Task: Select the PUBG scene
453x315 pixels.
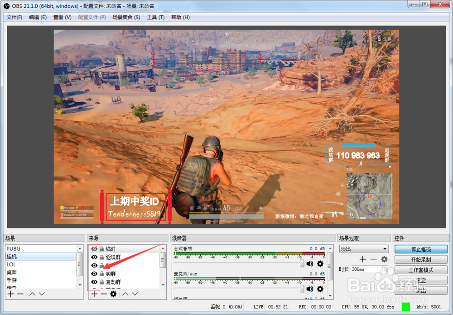Action: click(x=41, y=248)
